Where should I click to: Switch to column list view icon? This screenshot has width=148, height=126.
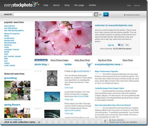tap(100, 14)
